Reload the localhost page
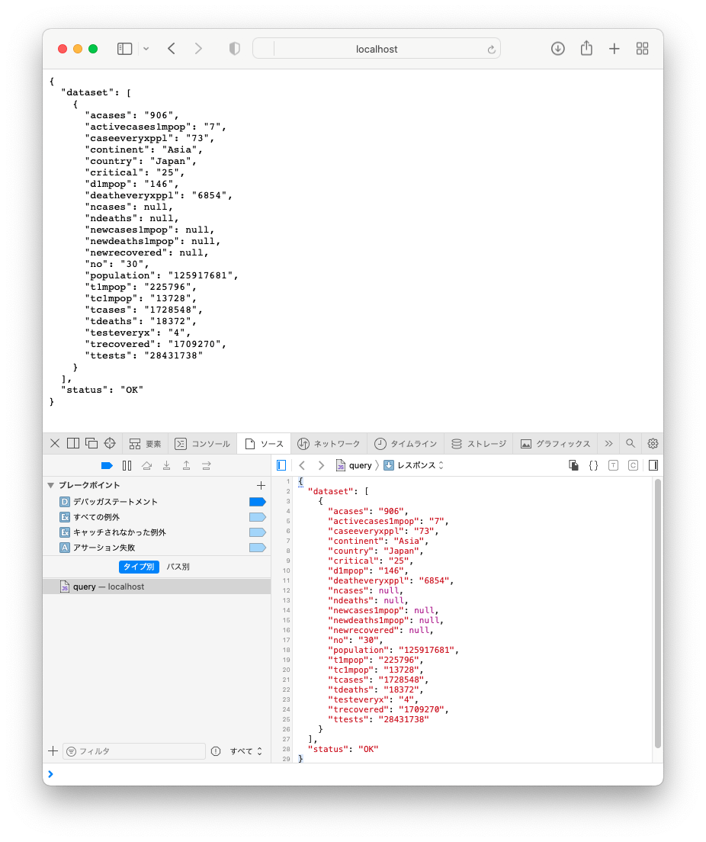The height and width of the screenshot is (842, 706). click(491, 50)
